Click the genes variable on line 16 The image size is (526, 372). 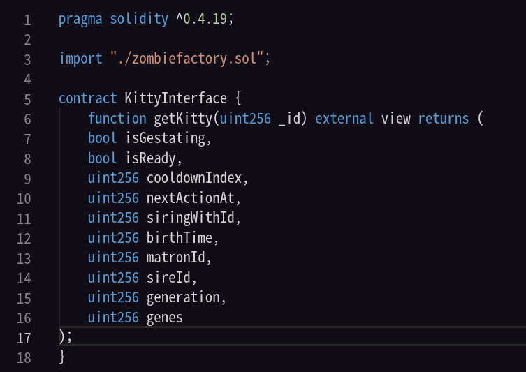tap(165, 318)
